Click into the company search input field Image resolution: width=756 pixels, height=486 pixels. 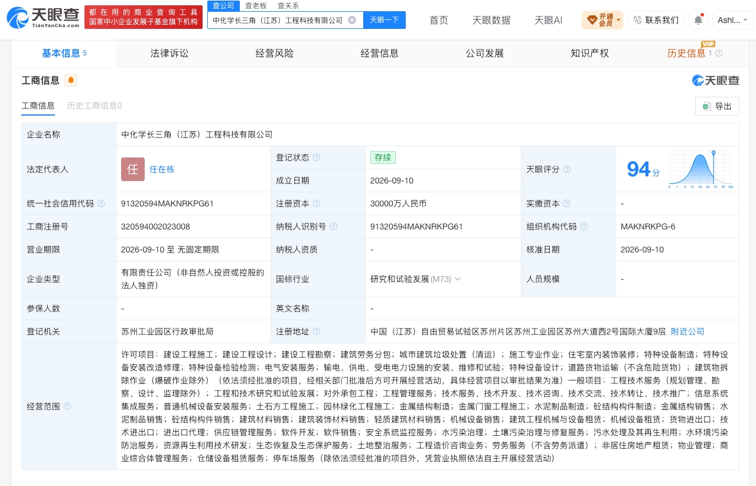click(278, 20)
